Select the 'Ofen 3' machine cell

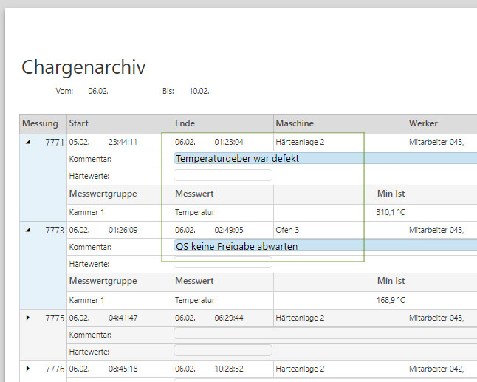pyautogui.click(x=287, y=230)
